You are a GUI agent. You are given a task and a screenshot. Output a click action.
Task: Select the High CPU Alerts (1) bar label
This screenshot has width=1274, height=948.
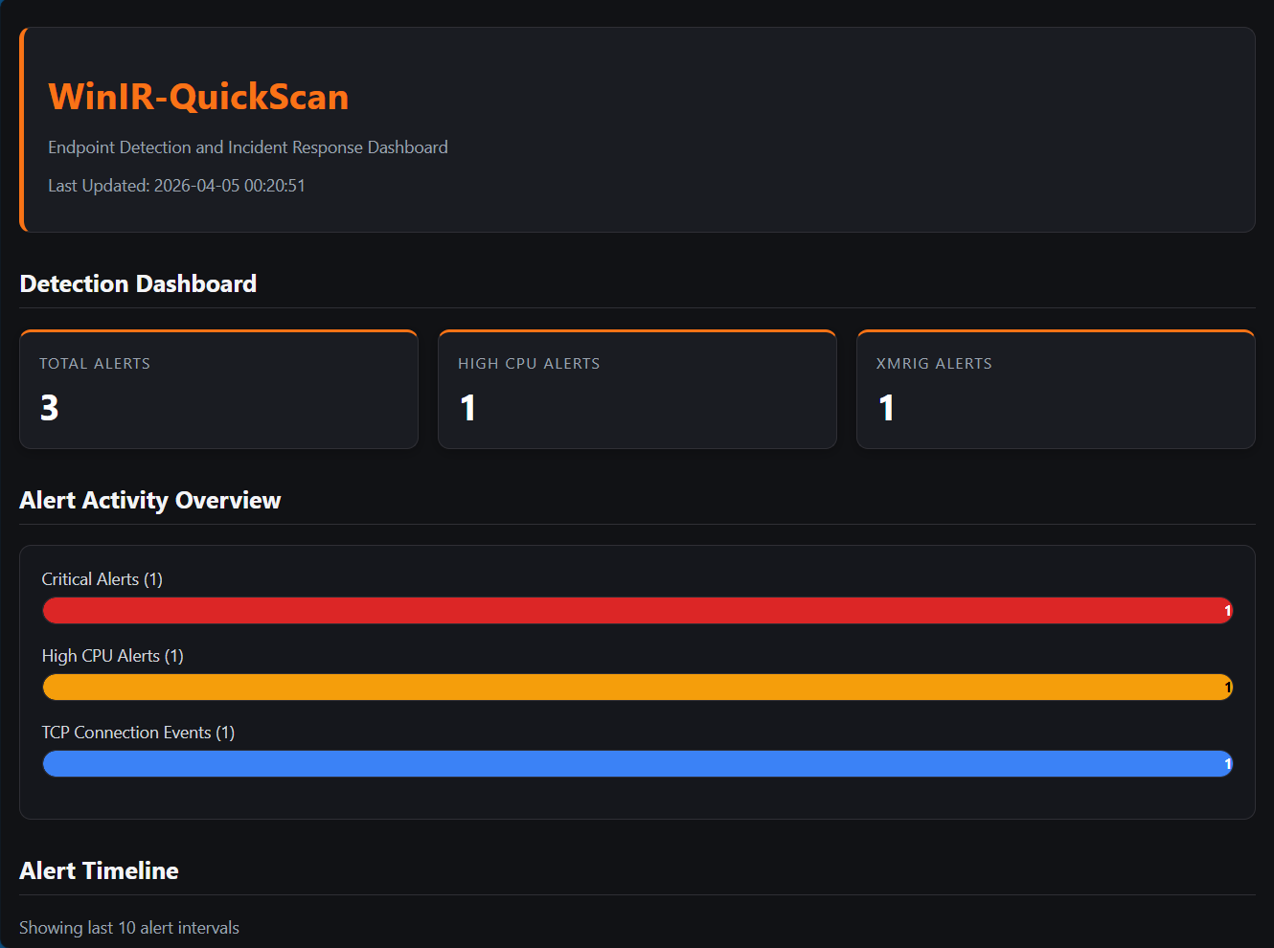click(113, 656)
